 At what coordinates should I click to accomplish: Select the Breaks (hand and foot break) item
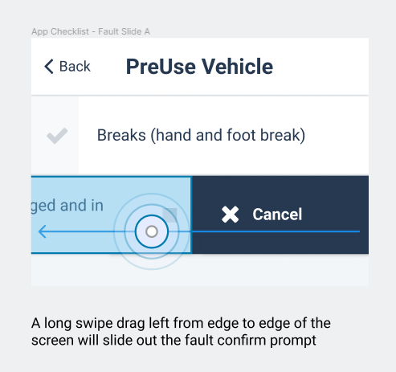201,135
